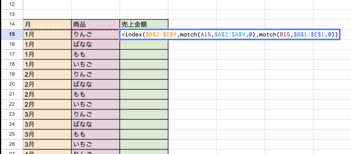Select the 3月 cell in row 25
This screenshot has width=351, height=154.
coord(47,134)
